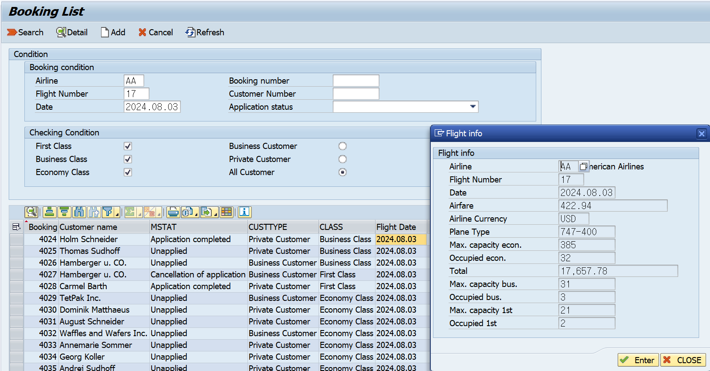Click the Enter button in Flight info
The image size is (710, 371).
(638, 360)
